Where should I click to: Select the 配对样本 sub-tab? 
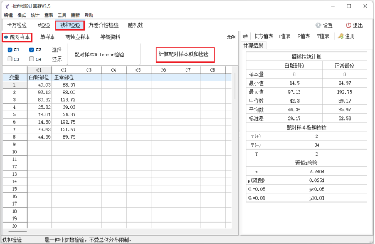tap(17, 37)
